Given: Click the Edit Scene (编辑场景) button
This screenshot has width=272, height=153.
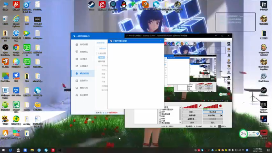Looking at the screenshot, I should coord(192,115).
